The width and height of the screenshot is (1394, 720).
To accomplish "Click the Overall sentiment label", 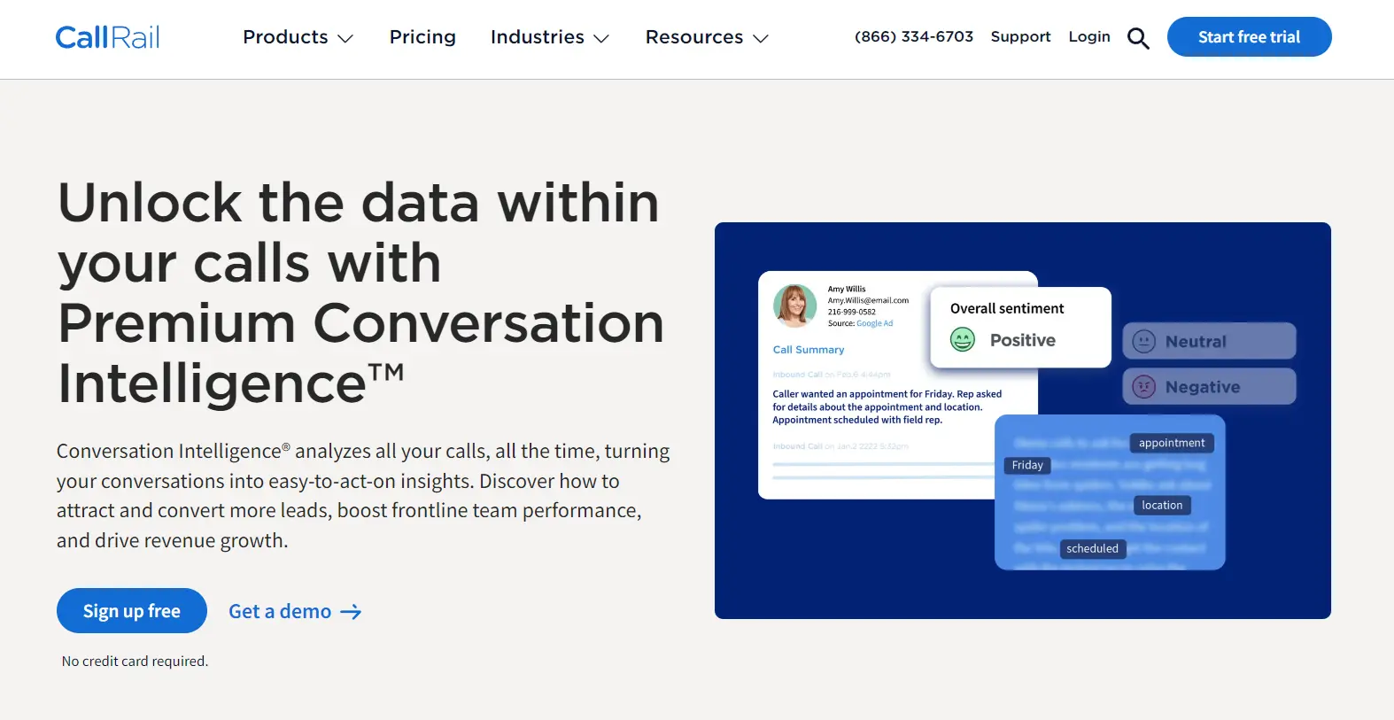I will pos(1007,308).
